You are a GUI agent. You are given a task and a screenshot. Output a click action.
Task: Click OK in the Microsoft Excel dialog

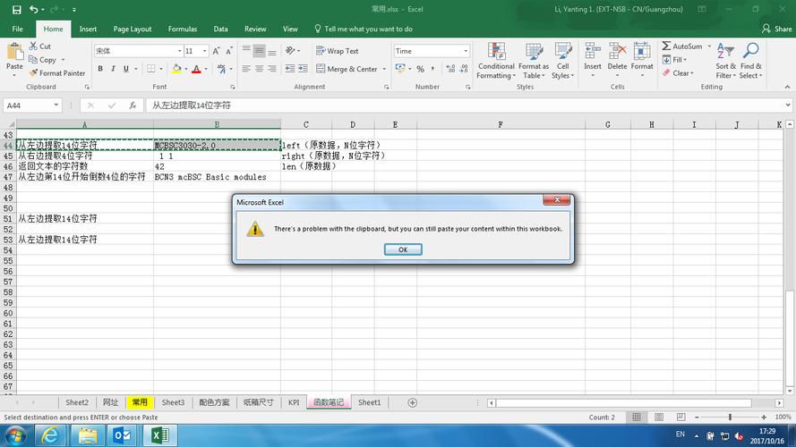pyautogui.click(x=403, y=249)
